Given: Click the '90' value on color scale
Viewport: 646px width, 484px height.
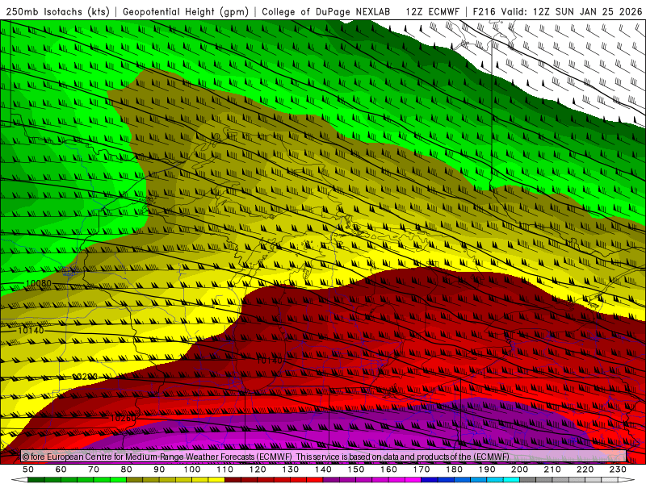Looking at the screenshot, I should tap(159, 469).
